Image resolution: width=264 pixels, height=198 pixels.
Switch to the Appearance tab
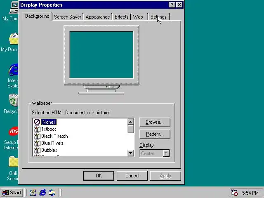click(98, 17)
